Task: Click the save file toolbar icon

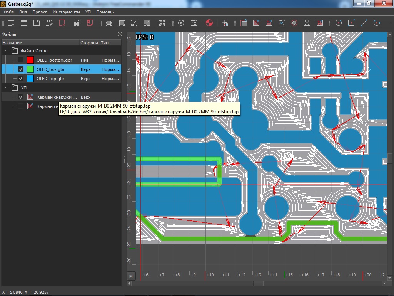Action: [37, 23]
